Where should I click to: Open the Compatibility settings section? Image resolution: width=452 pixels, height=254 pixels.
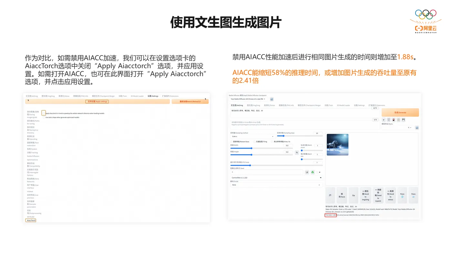(x=33, y=164)
